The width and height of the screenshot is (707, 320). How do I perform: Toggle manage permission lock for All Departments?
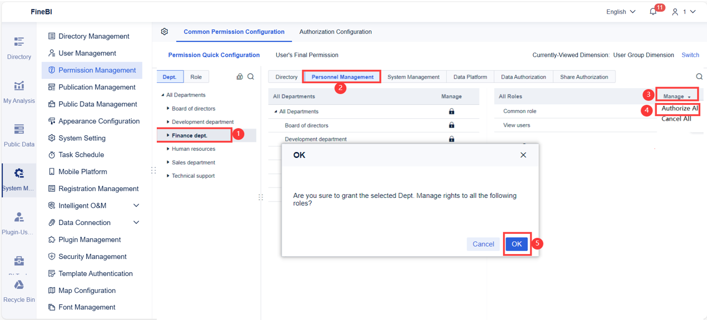[x=452, y=112]
